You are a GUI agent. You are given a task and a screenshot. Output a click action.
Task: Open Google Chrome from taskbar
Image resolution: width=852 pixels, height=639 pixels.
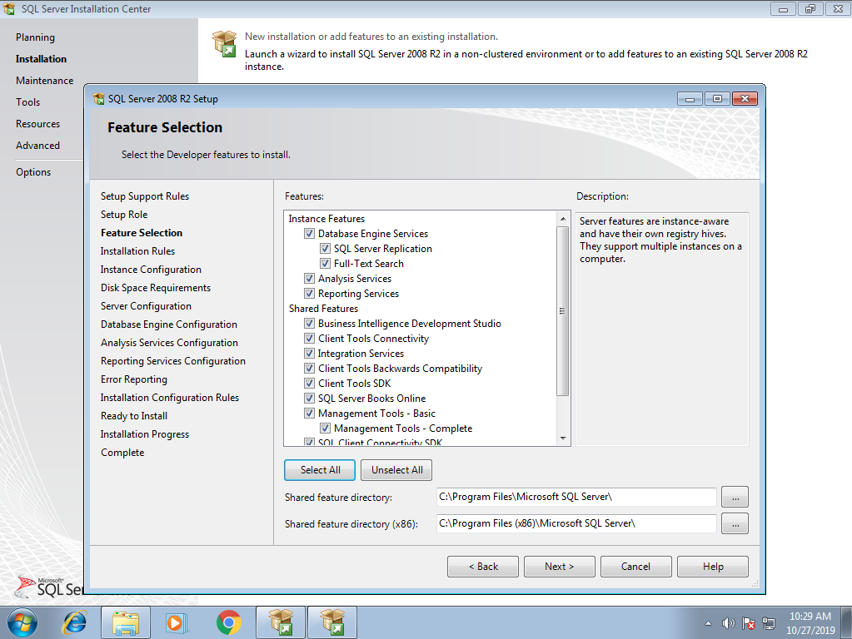point(229,622)
